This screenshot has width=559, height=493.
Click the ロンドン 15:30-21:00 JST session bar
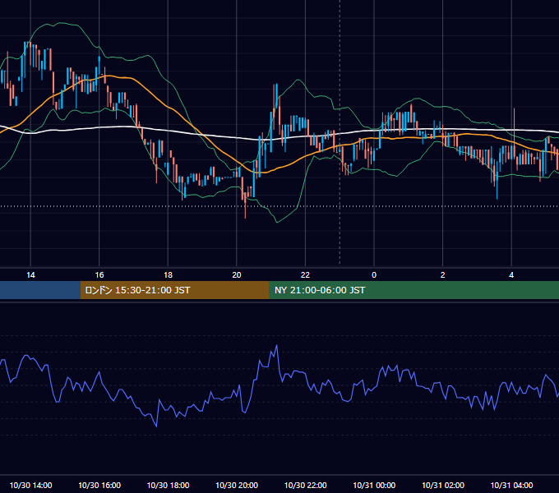point(174,290)
